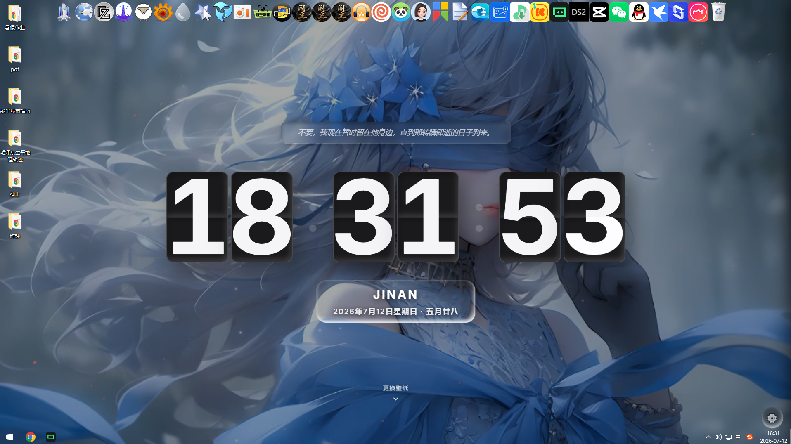791x444 pixels.
Task: Open the purple lighthouse circle app
Action: coord(123,12)
